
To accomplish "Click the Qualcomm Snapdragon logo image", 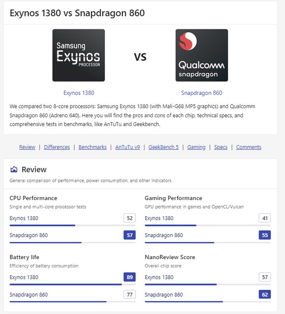I will tap(202, 55).
